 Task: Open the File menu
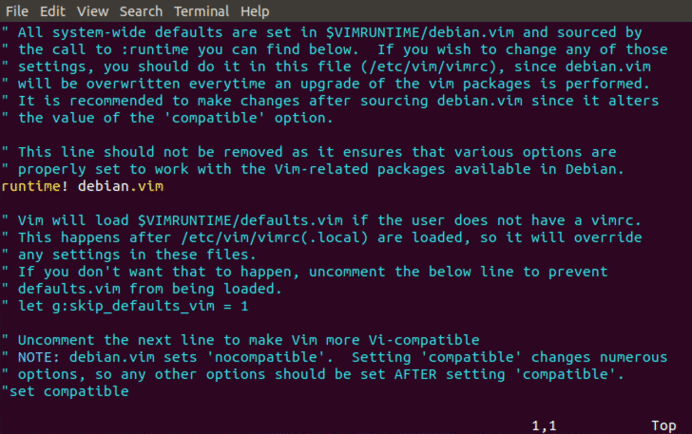(16, 11)
